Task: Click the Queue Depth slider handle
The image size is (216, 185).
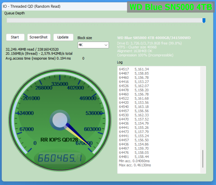Action: click(204, 21)
